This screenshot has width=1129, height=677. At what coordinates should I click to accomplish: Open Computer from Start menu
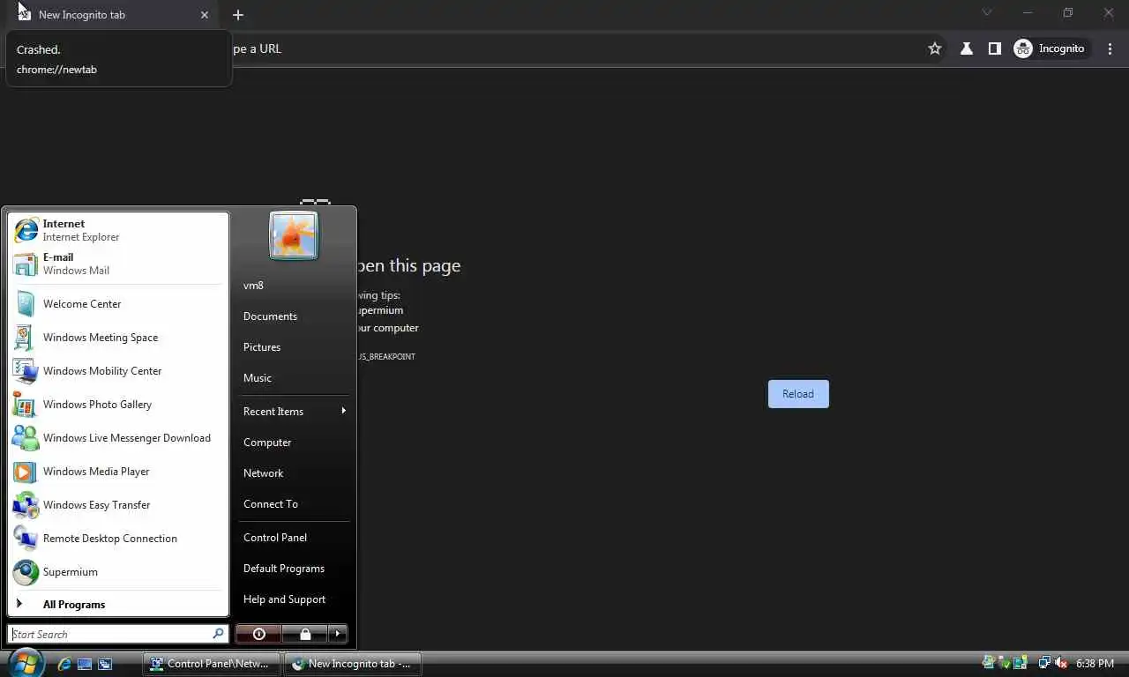tap(295, 443)
